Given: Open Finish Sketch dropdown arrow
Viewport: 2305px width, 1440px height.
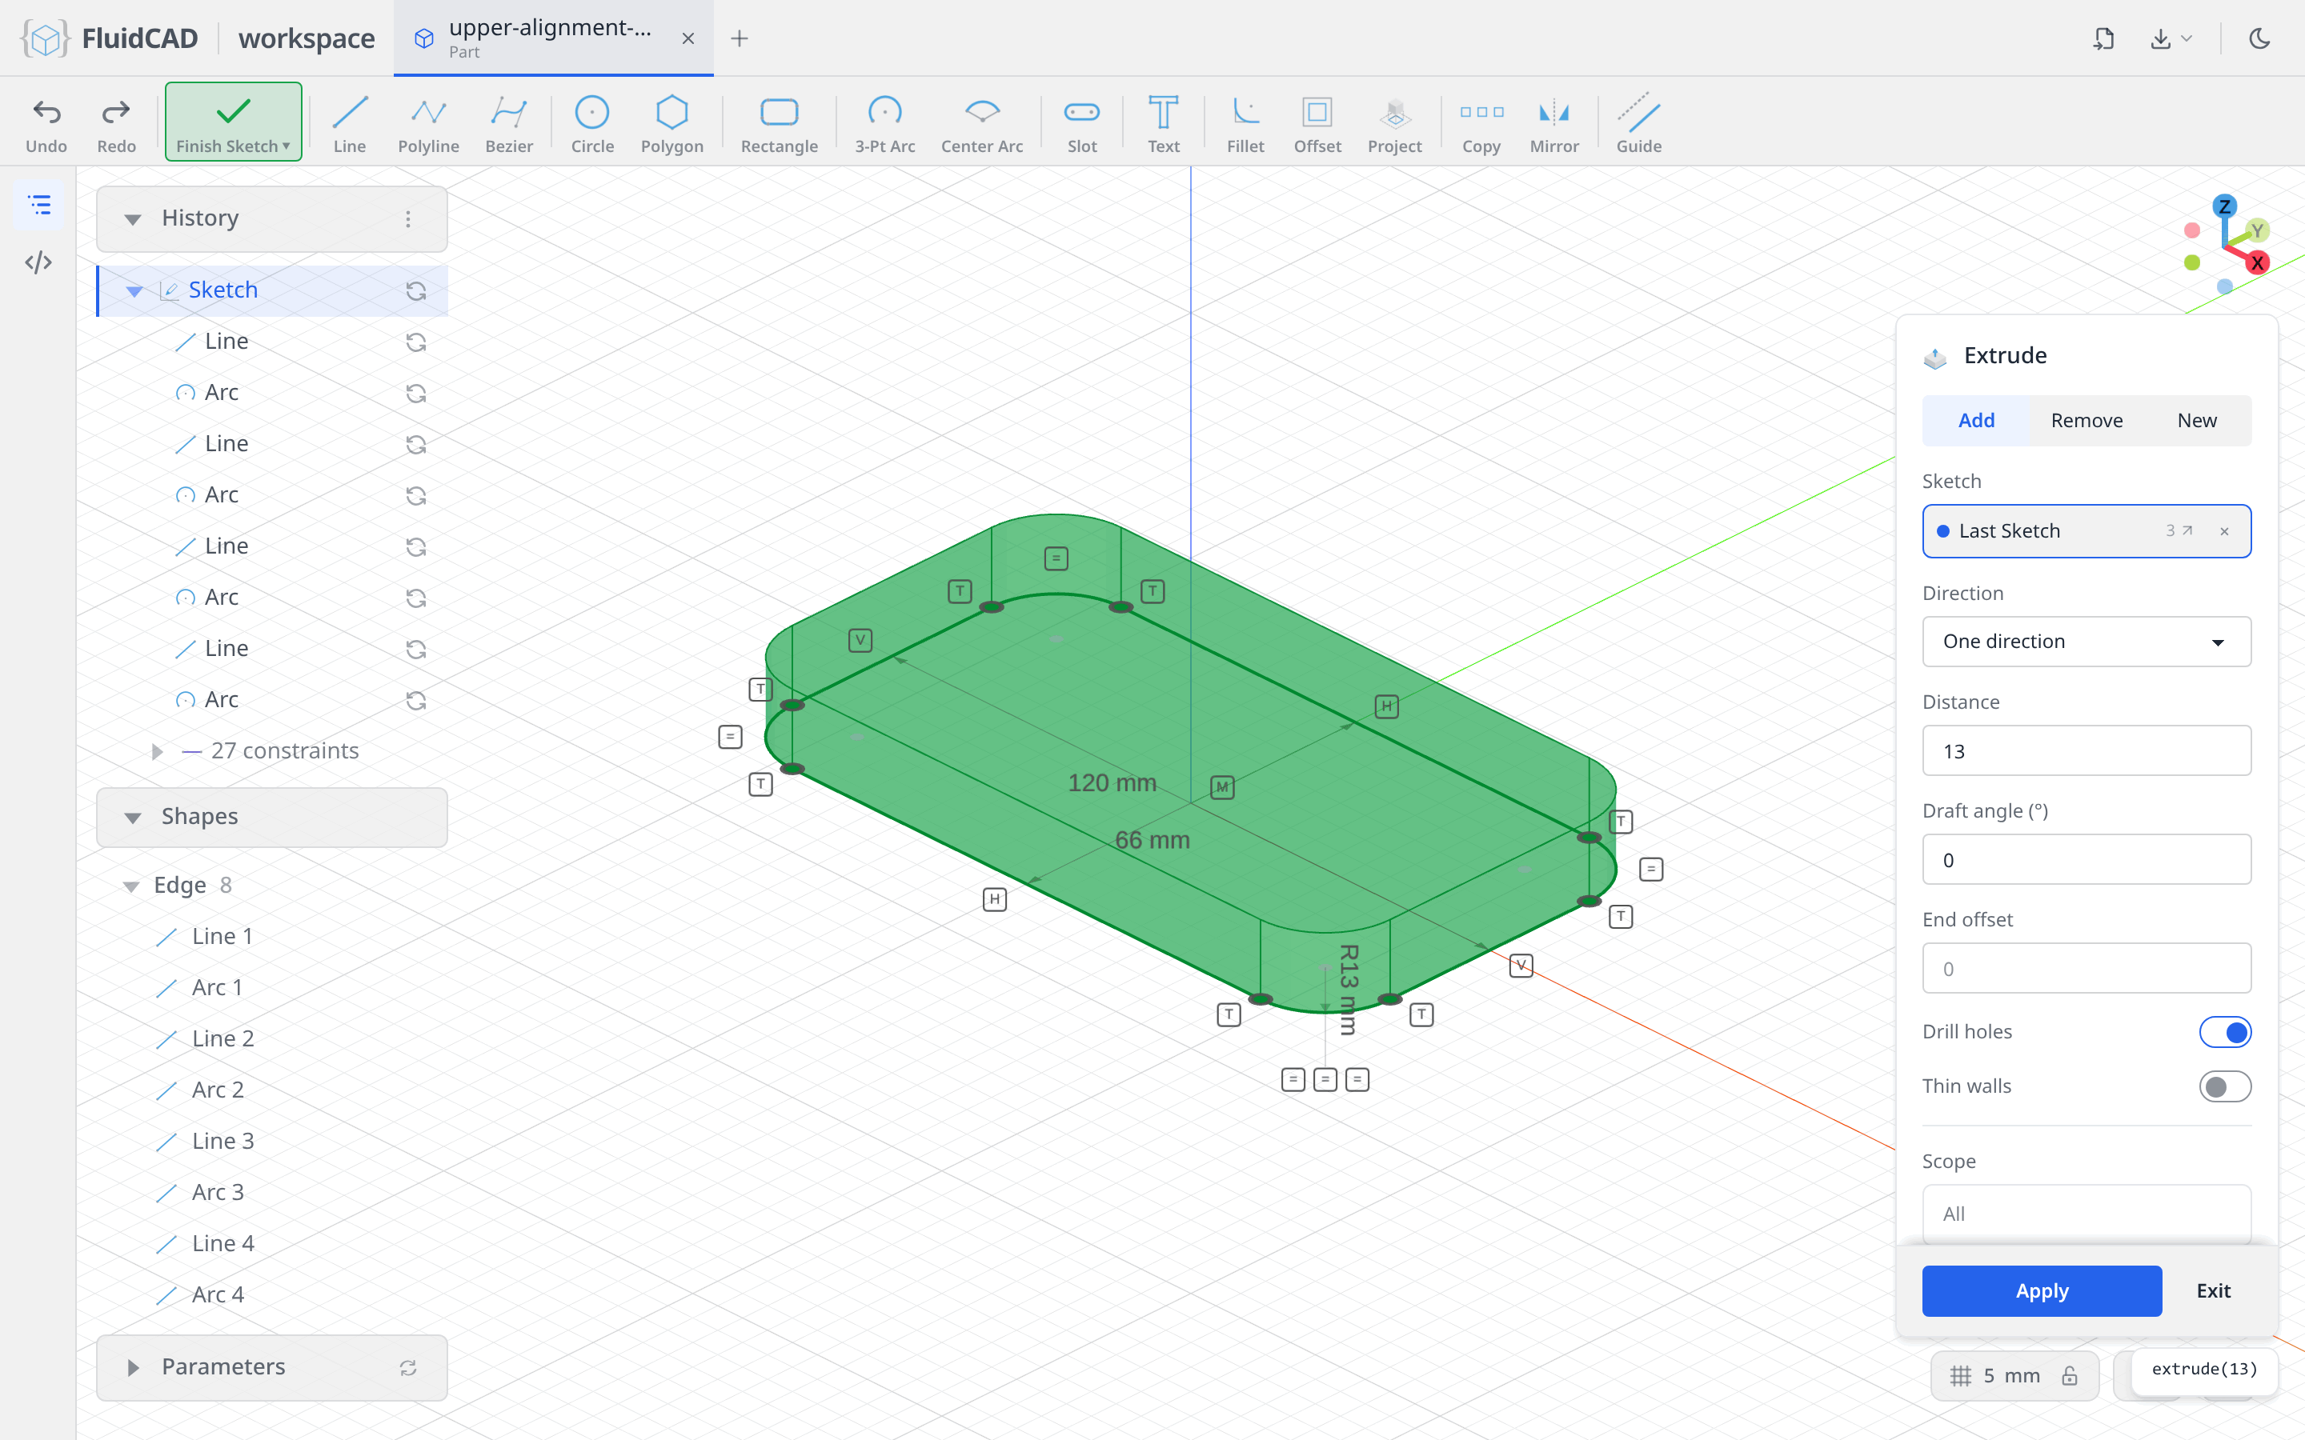Looking at the screenshot, I should 286,146.
